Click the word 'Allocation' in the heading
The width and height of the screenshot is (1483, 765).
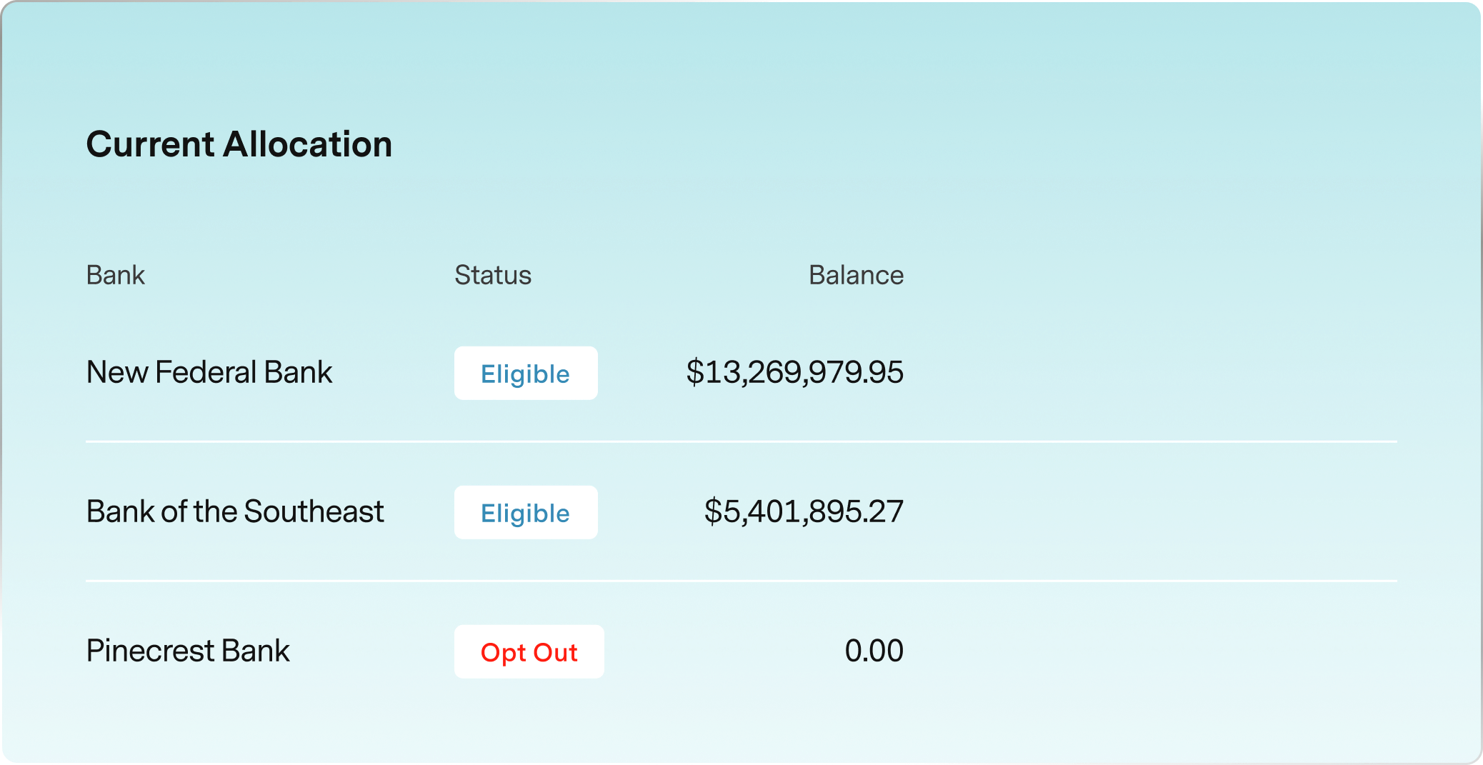(307, 144)
